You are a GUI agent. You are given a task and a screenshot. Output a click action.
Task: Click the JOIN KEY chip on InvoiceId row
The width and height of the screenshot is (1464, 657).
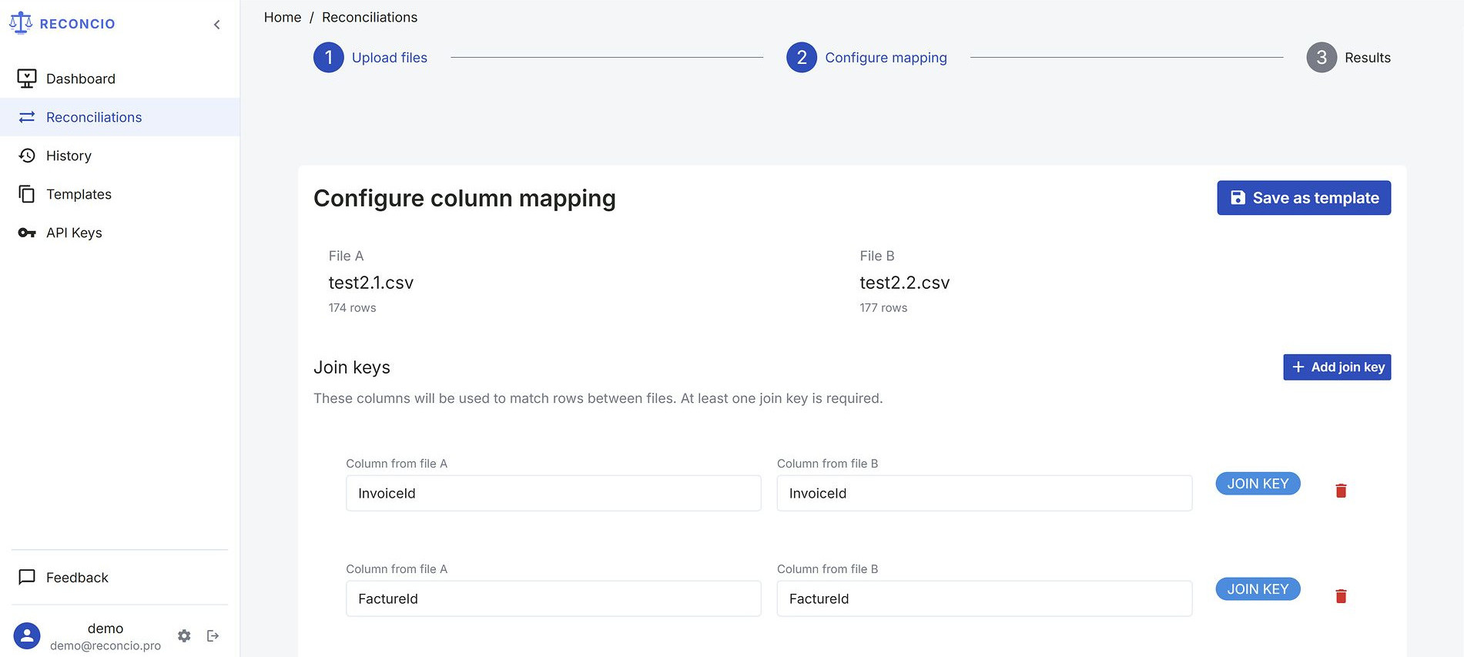tap(1258, 484)
